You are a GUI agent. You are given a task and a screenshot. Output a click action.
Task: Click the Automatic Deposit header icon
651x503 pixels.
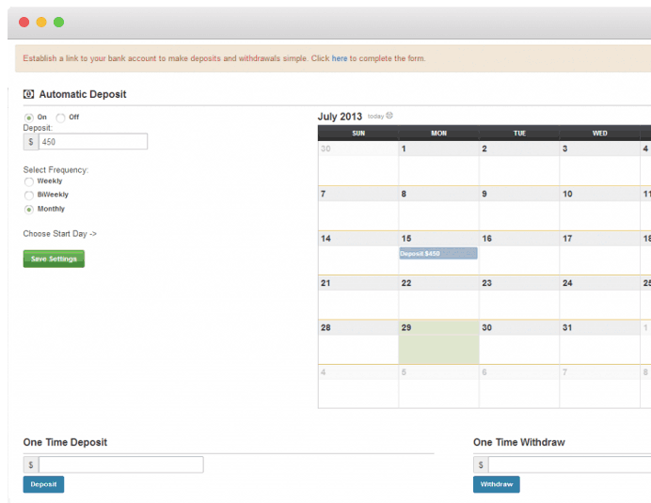28,94
